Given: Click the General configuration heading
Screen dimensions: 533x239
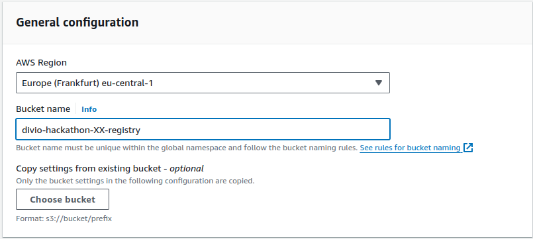Looking at the screenshot, I should click(77, 23).
